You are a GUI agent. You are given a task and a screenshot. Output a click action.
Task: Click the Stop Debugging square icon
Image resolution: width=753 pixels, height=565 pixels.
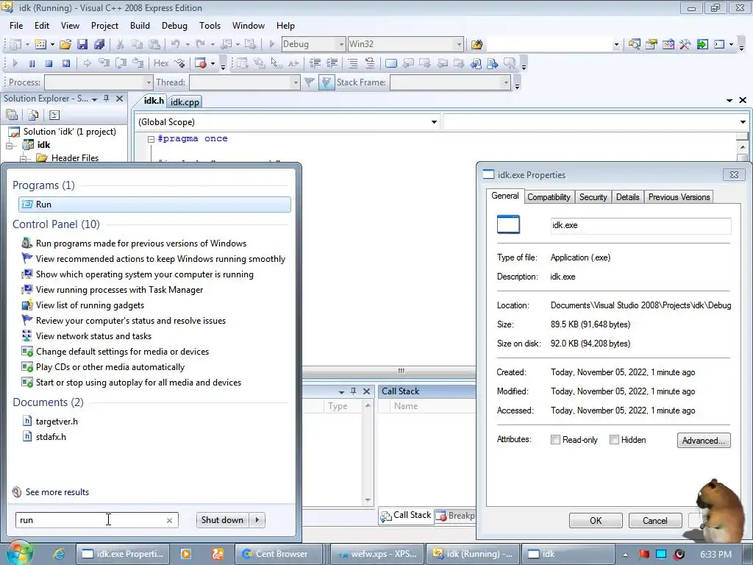49,63
